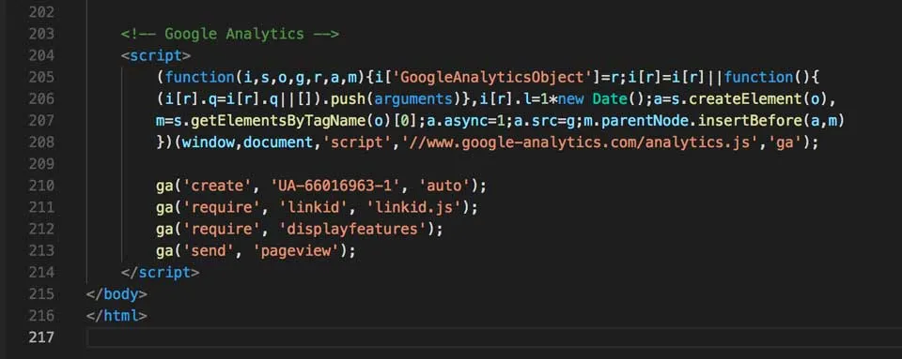The height and width of the screenshot is (359, 902).
Task: Click line number 207 in the gutter
Action: click(40, 120)
